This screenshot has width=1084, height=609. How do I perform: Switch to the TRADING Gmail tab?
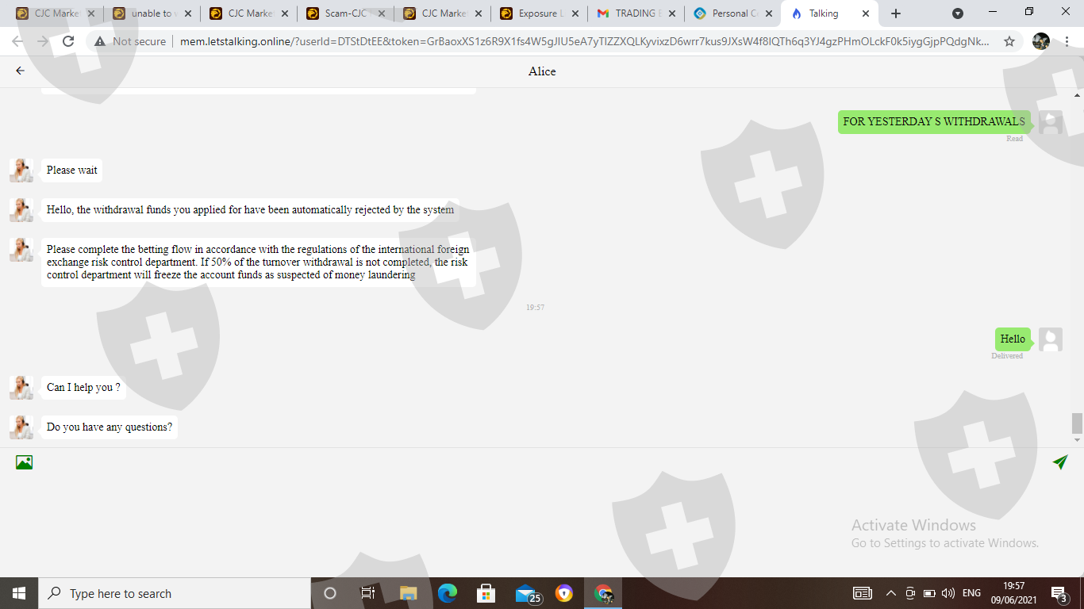[636, 13]
